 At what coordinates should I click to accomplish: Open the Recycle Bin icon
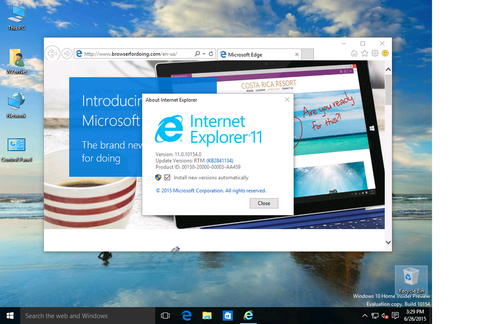pyautogui.click(x=411, y=280)
